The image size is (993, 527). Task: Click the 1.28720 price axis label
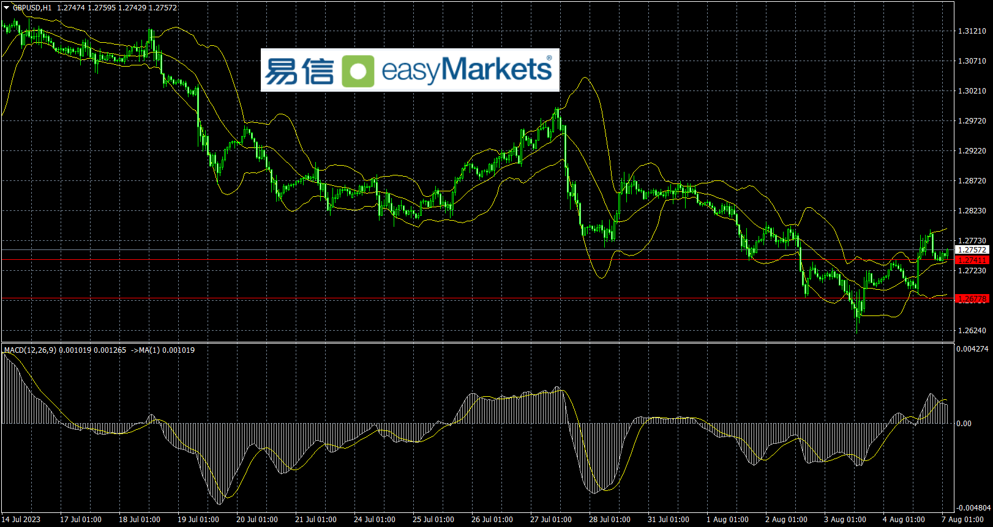[972, 181]
